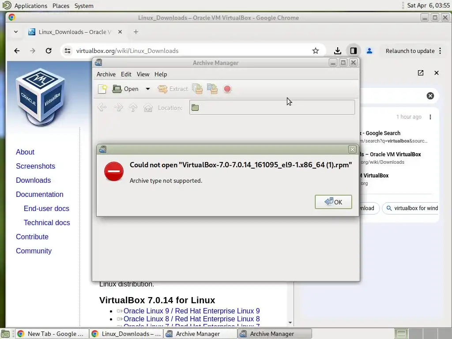The image size is (452, 339).
Task: Click OK in the error dialog
Action: coord(333,202)
